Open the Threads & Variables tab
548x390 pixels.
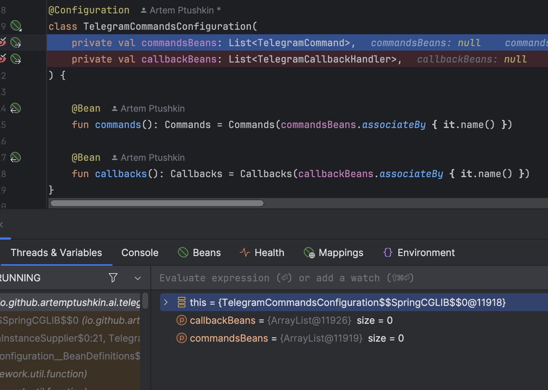(x=56, y=253)
